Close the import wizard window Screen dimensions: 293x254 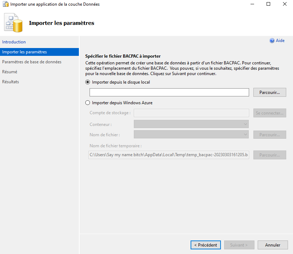(284, 4)
